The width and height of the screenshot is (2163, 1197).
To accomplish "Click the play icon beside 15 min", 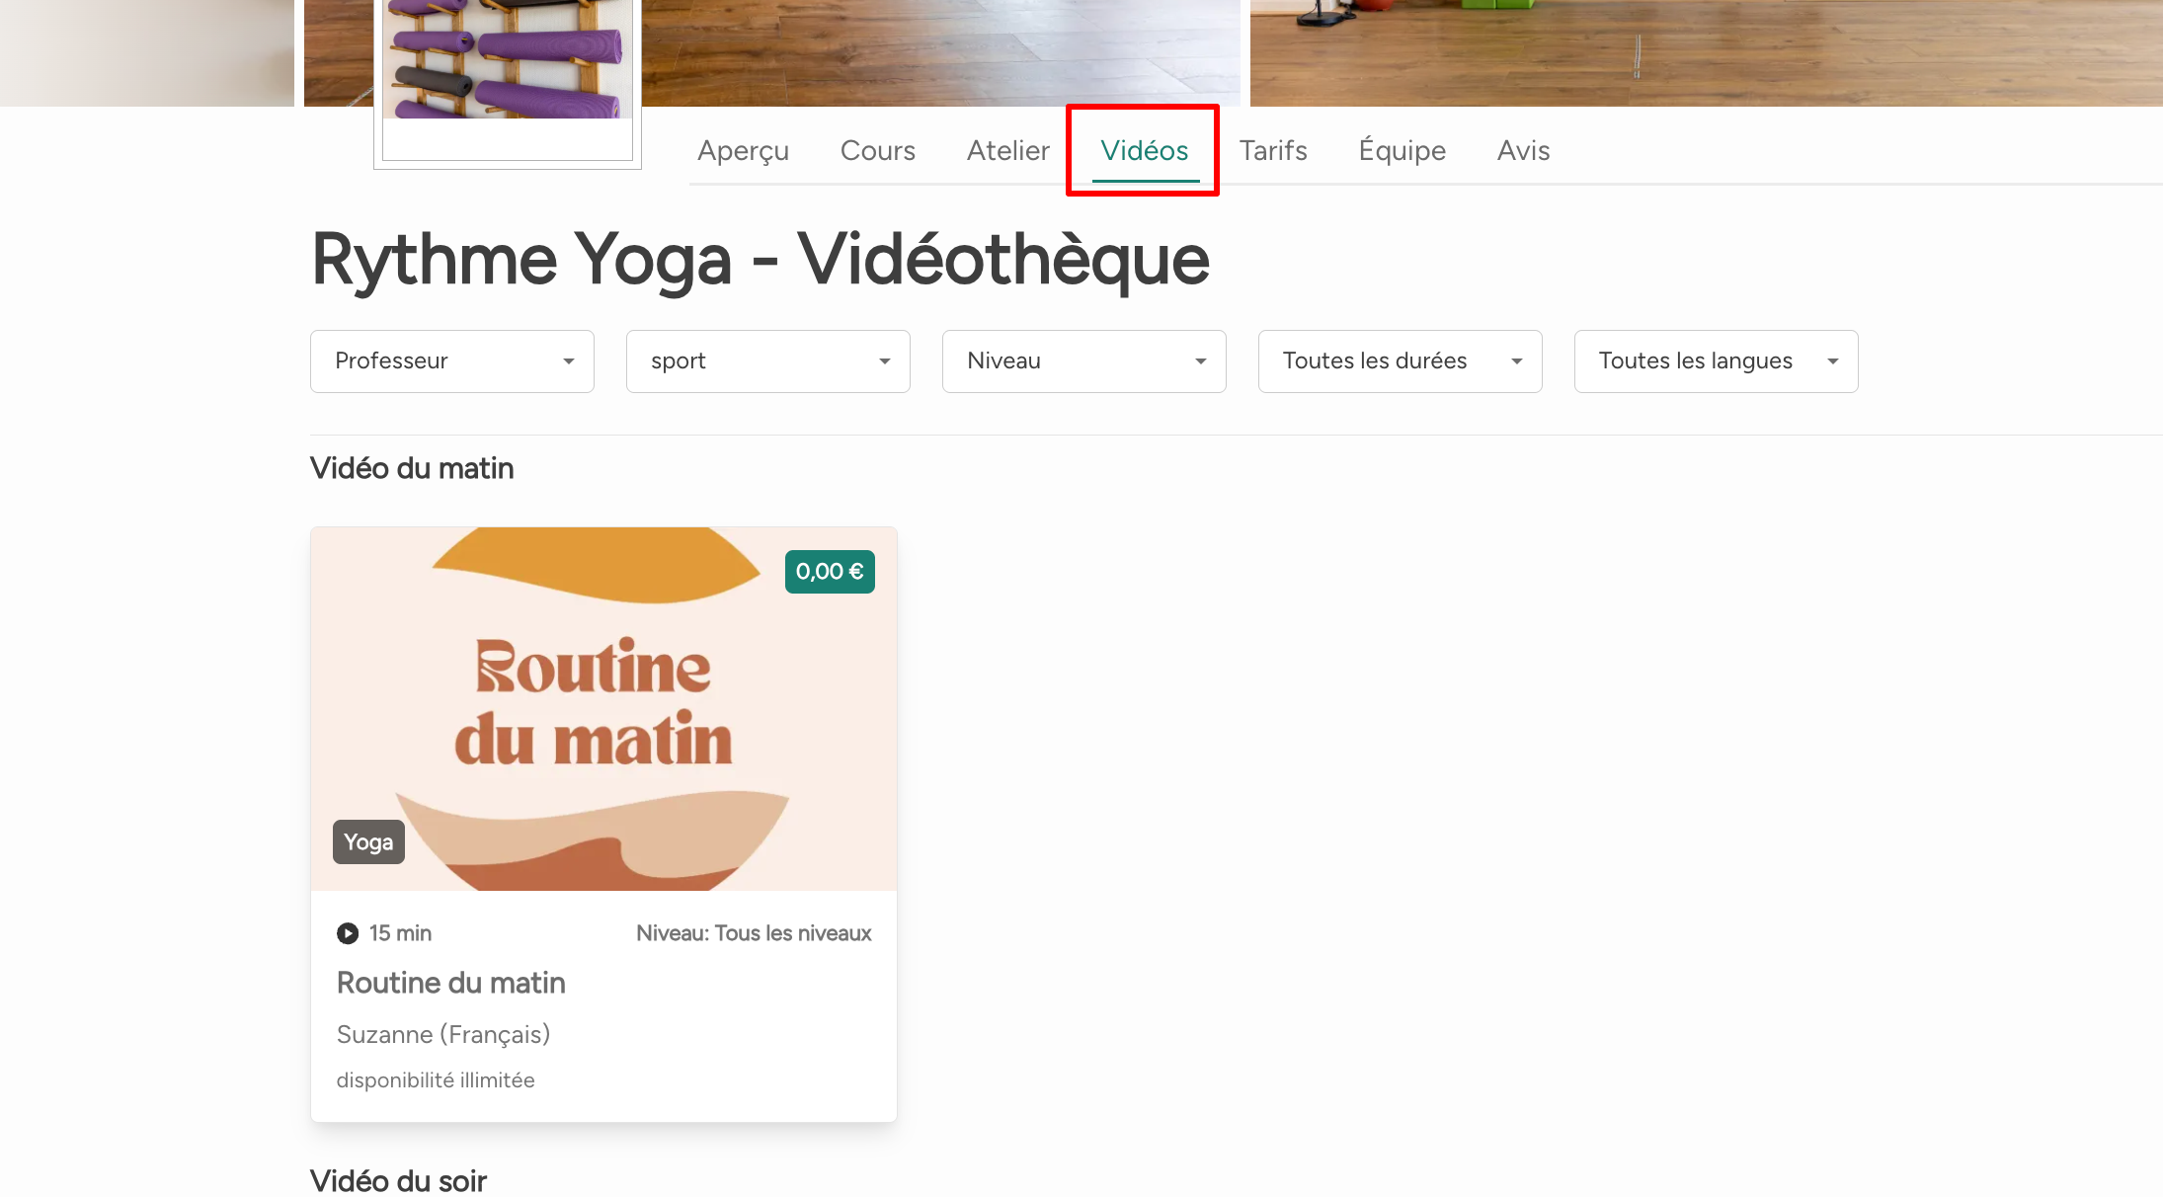I will (x=348, y=933).
